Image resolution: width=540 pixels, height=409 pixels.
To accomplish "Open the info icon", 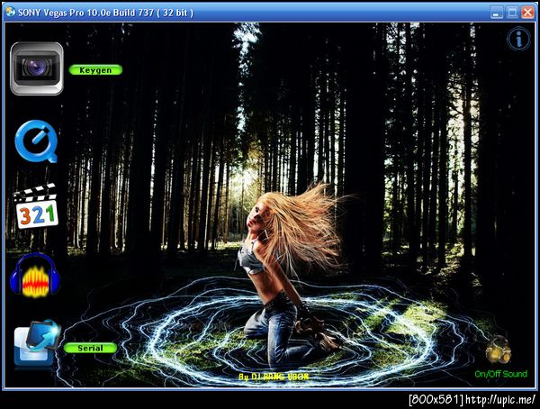I will (518, 40).
